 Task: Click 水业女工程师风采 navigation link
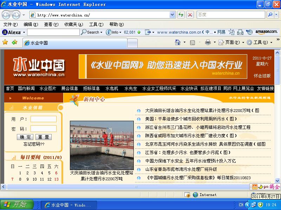(x=159, y=89)
